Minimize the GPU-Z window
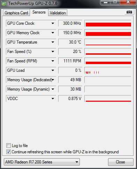Screen dimensions: 137x169 coord(106,2)
